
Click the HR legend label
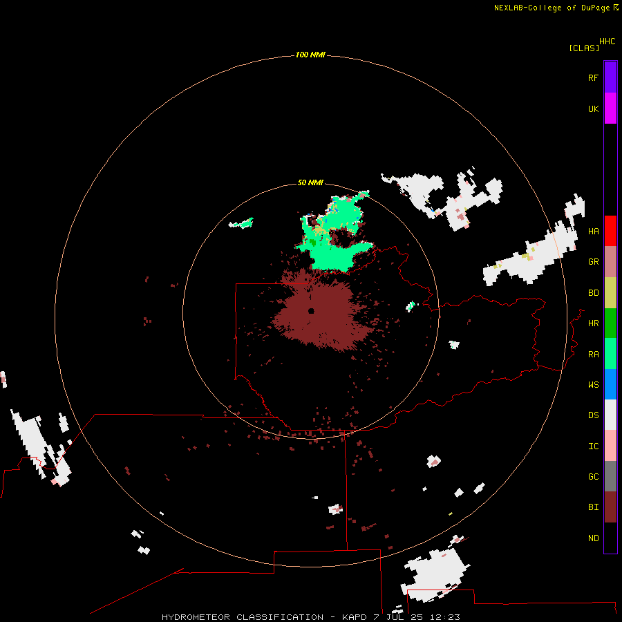[x=594, y=323]
